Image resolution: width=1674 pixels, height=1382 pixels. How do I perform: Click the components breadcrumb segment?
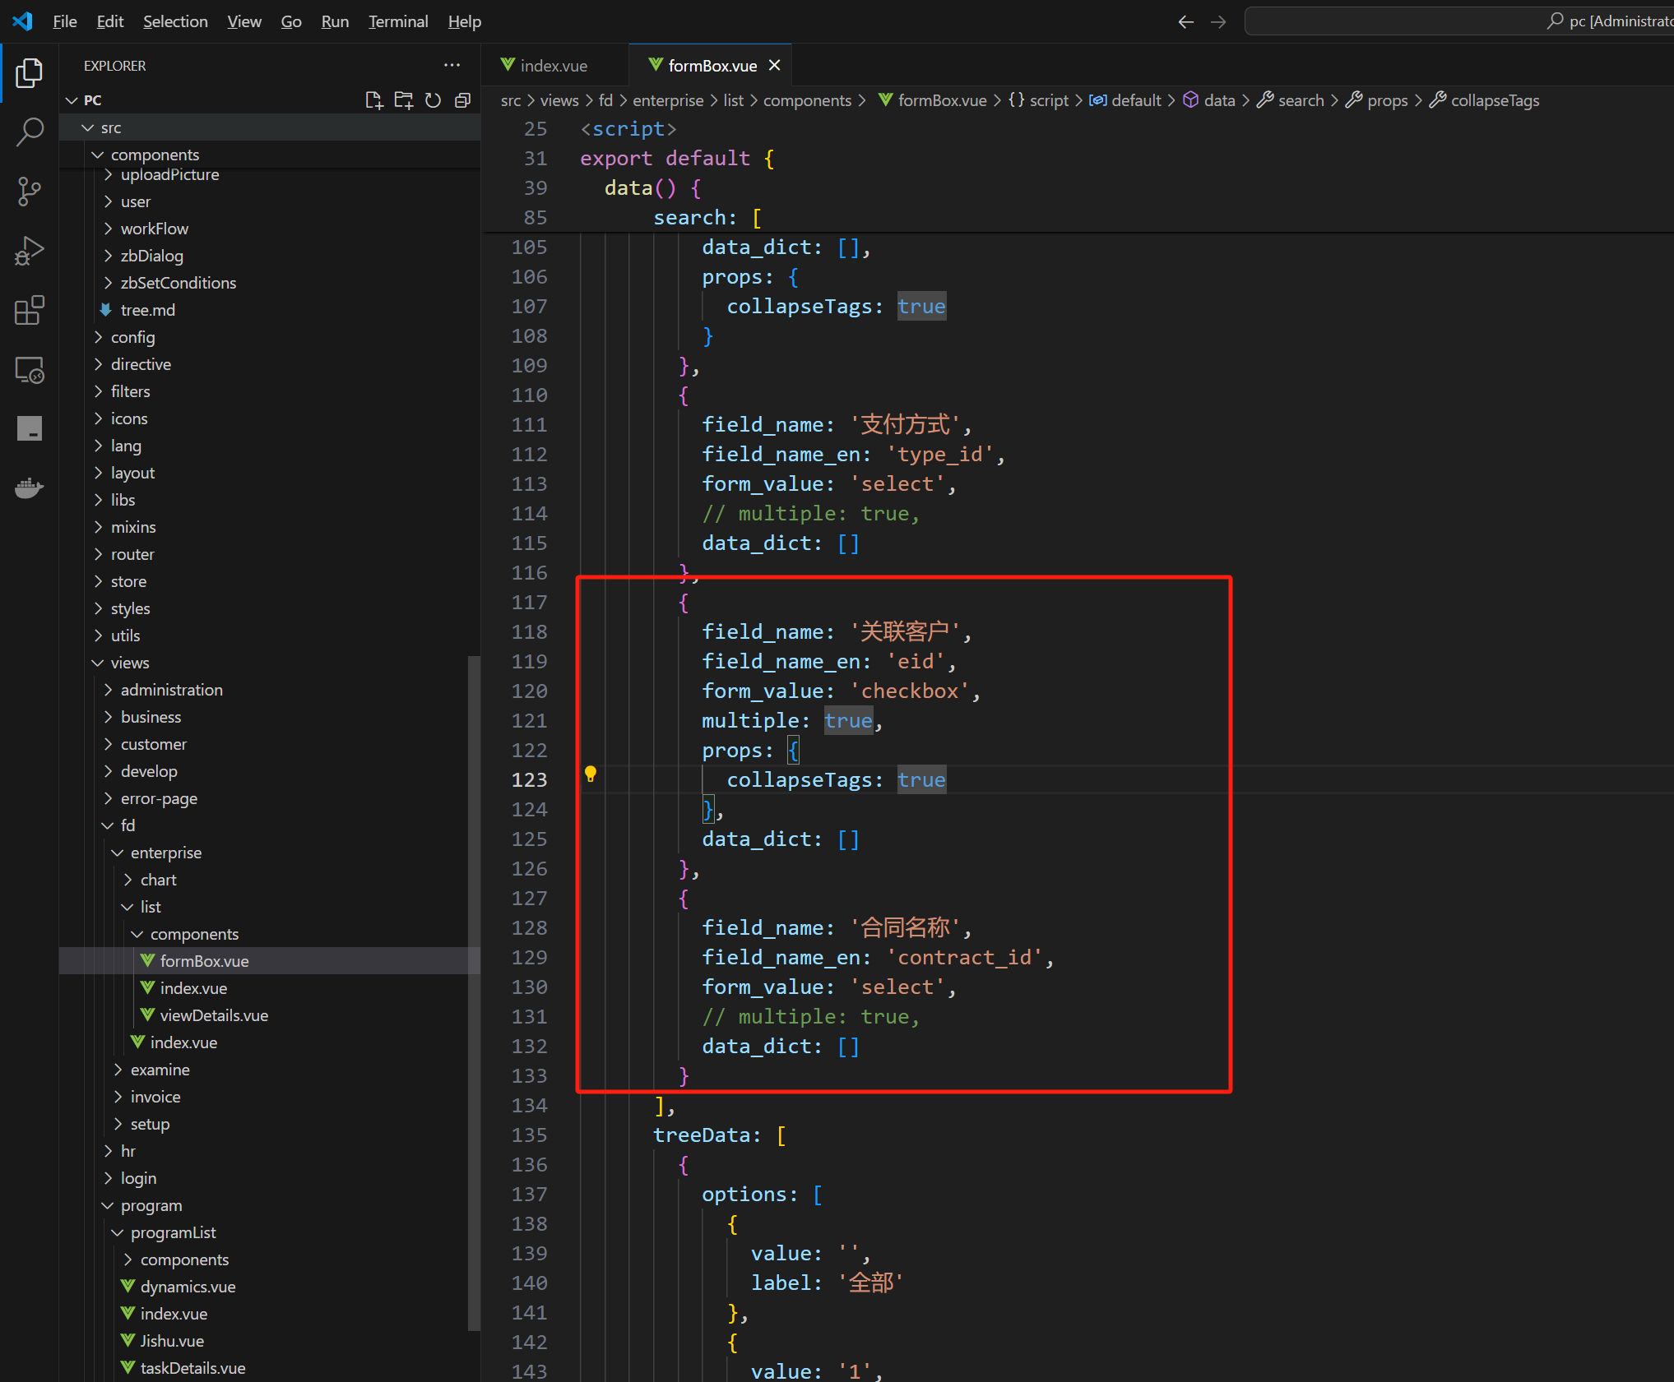[807, 100]
